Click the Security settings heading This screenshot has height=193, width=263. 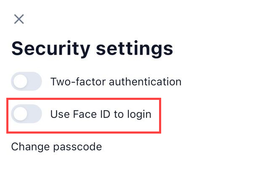coord(92,48)
